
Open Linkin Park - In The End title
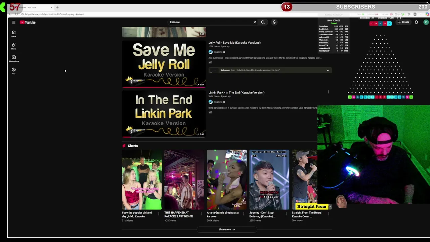236,92
